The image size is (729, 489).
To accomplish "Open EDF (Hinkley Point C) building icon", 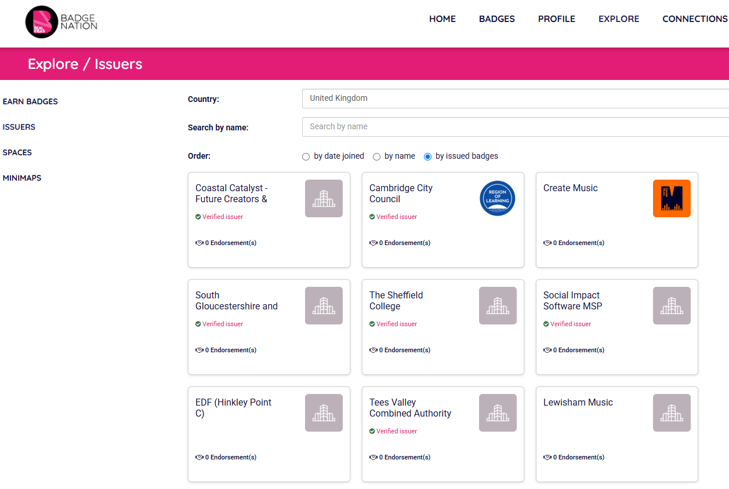I will tap(324, 413).
